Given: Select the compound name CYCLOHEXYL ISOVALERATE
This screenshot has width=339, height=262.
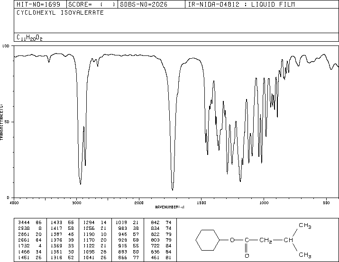Looking at the screenshot, I should [x=60, y=13].
